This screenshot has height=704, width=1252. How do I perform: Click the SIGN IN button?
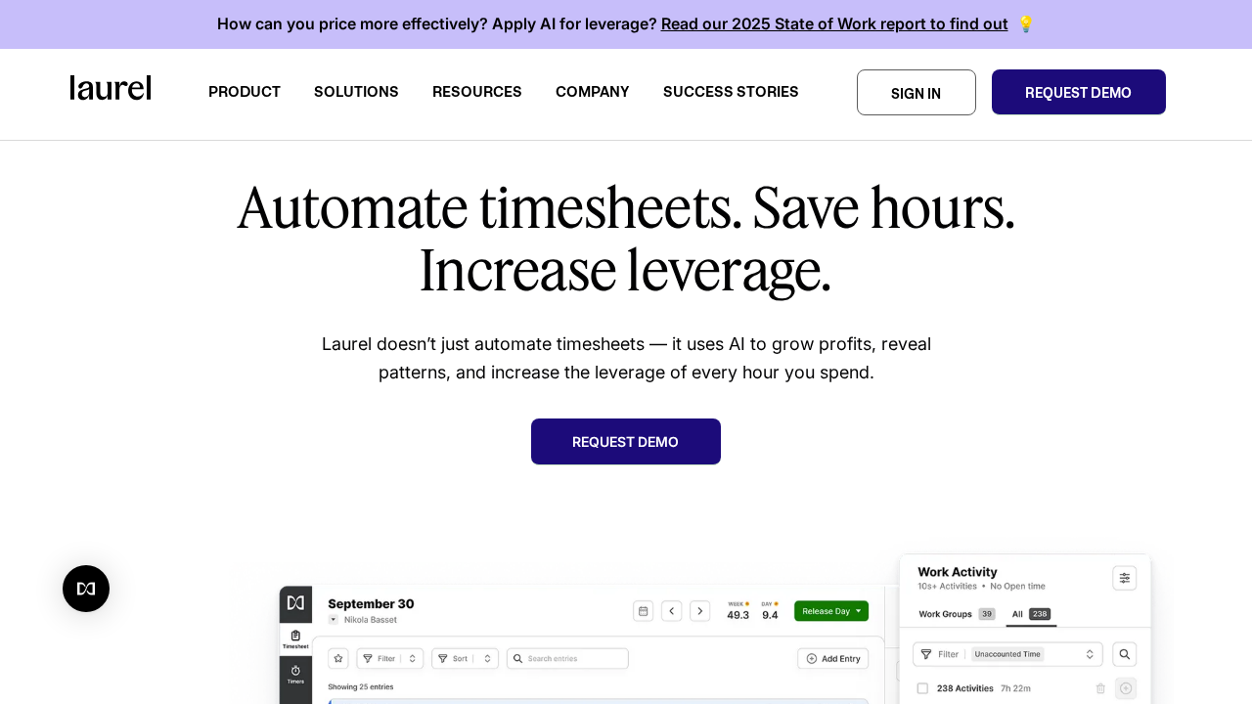coord(916,93)
